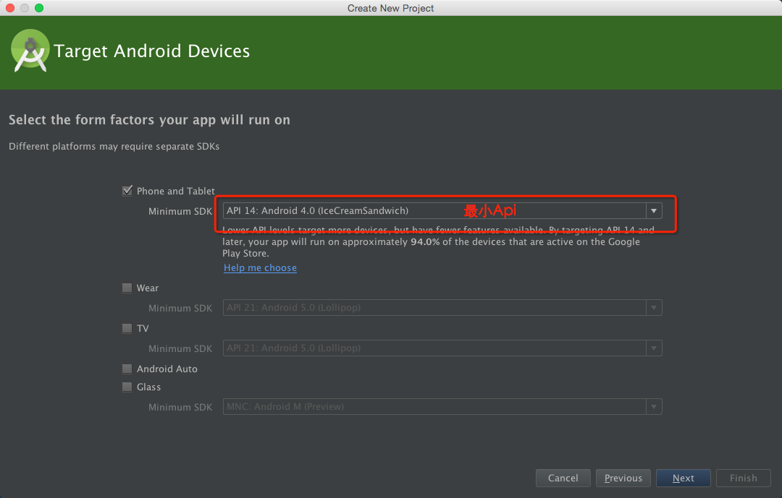Image resolution: width=782 pixels, height=498 pixels.
Task: Tick the Android Auto checkbox
Action: click(x=127, y=369)
